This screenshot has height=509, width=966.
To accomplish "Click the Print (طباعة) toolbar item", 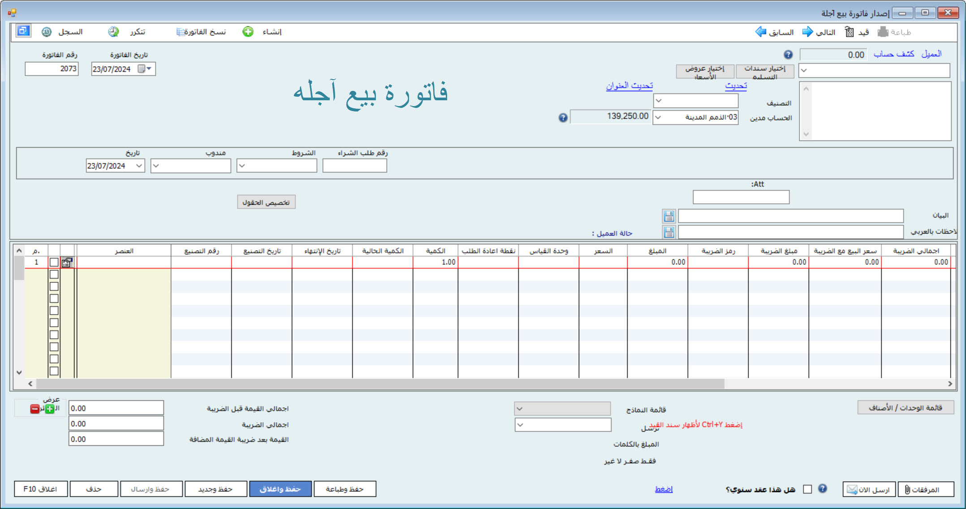I will pos(900,32).
